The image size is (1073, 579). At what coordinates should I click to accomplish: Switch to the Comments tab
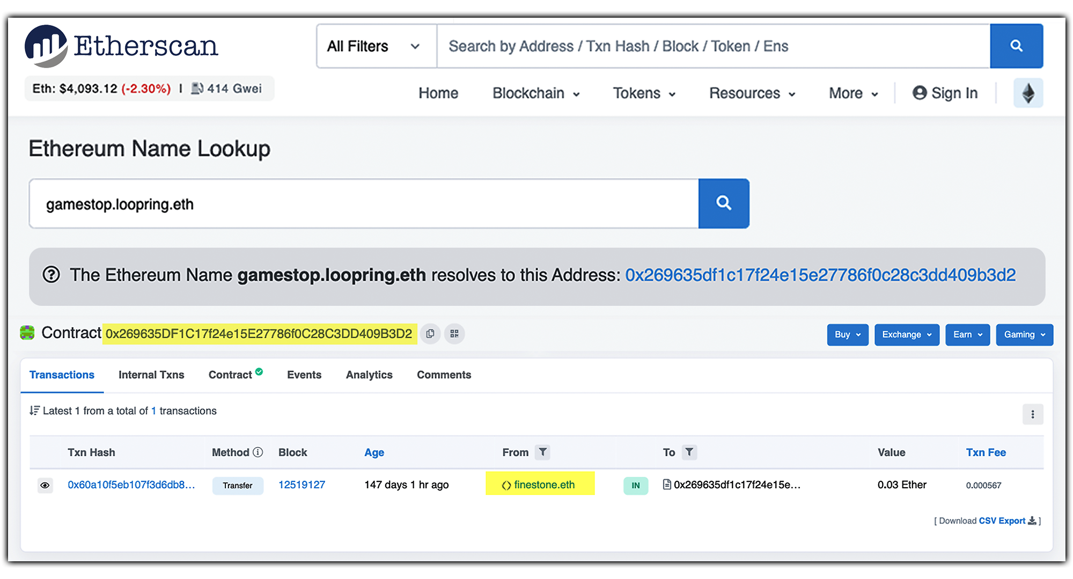click(x=444, y=375)
